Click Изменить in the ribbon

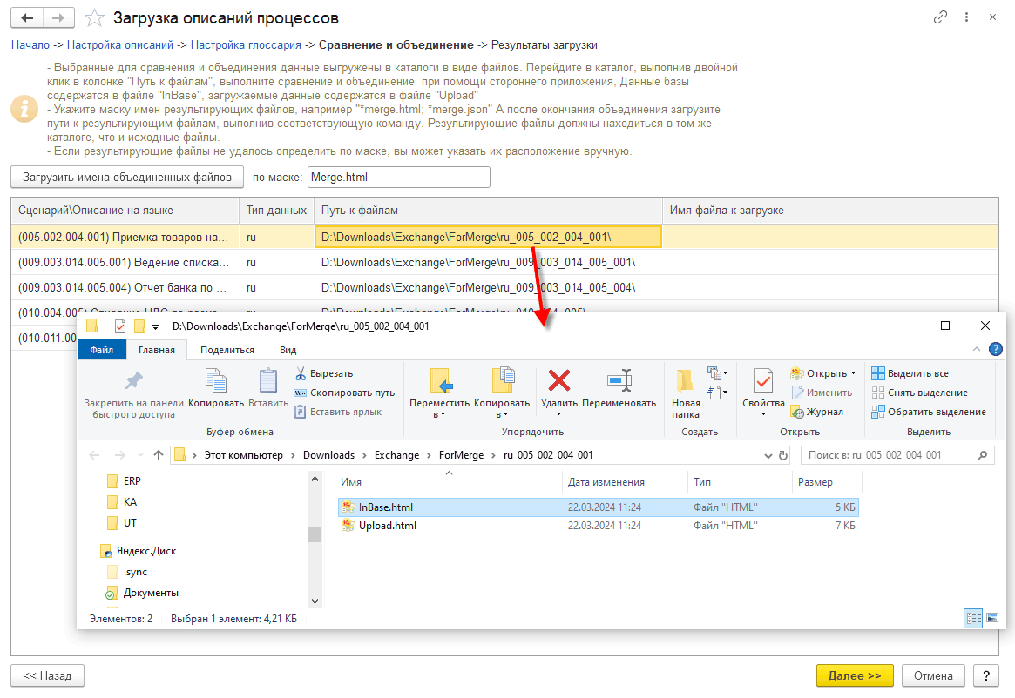point(822,393)
